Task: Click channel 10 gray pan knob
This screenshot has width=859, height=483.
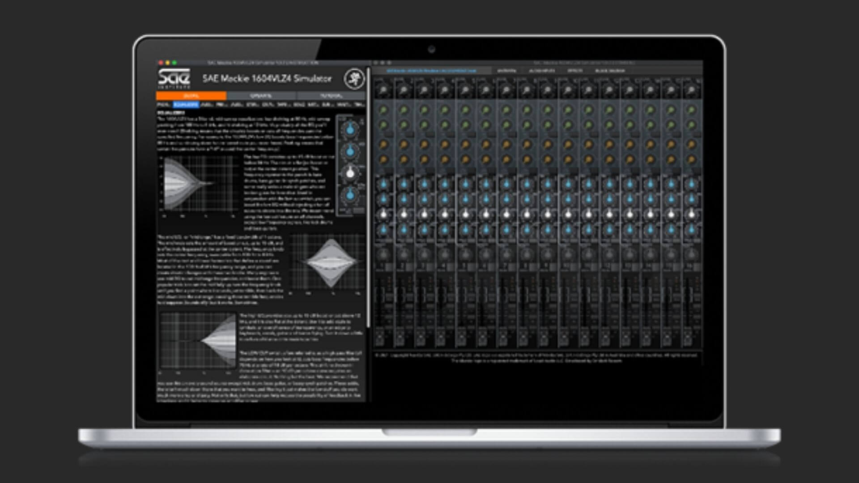Action: point(568,254)
